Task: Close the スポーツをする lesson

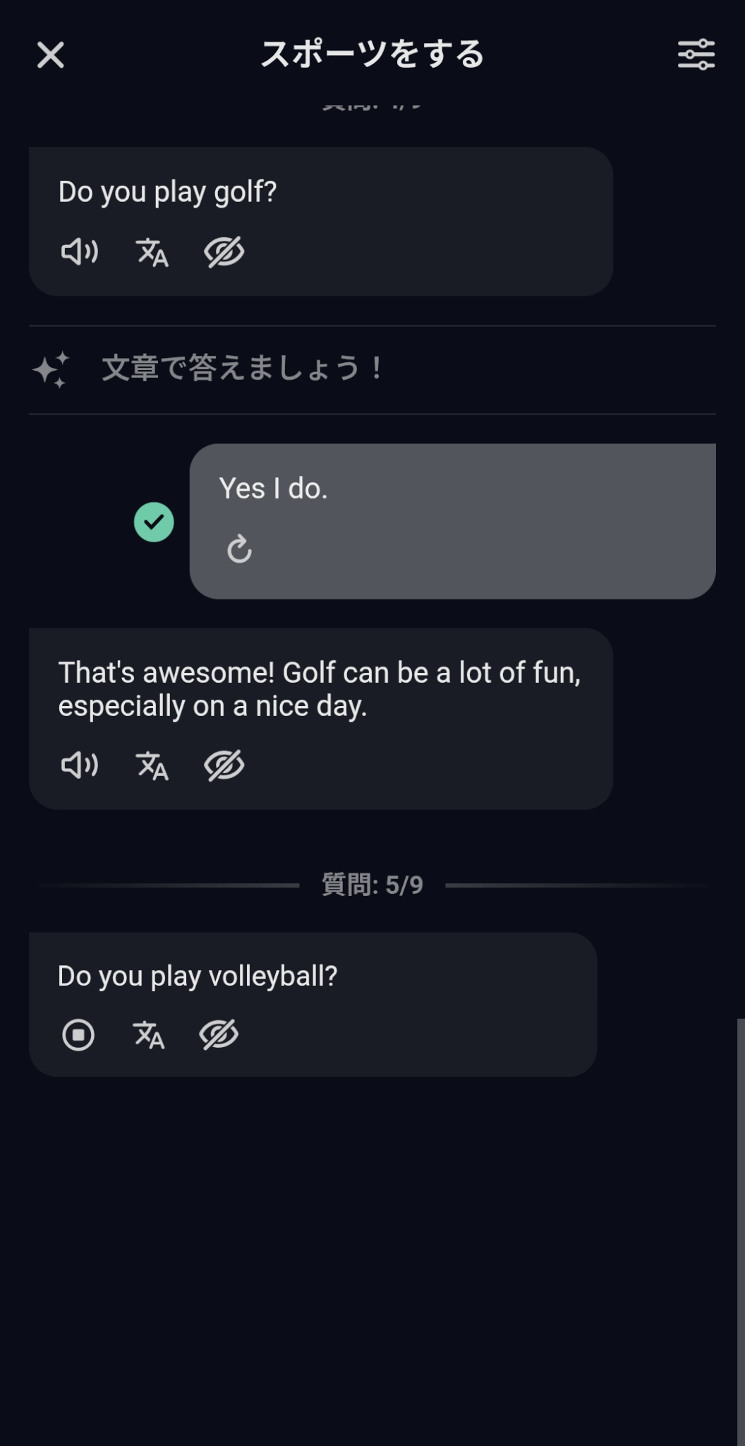Action: tap(50, 54)
